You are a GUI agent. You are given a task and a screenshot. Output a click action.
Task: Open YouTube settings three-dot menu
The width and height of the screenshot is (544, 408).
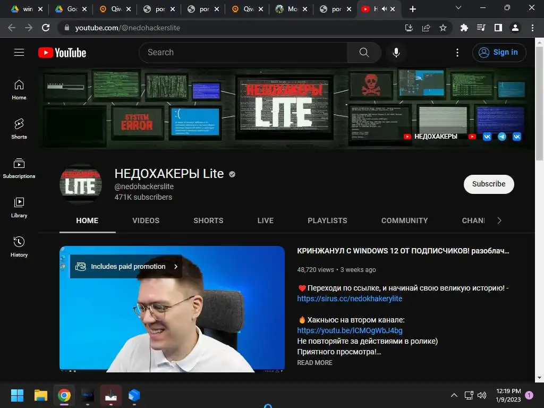pos(457,53)
